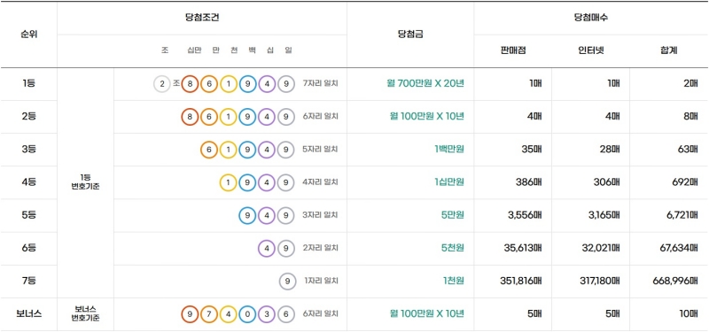Click the orange 6 ball in 1등 row
Image resolution: width=709 pixels, height=332 pixels.
[209, 83]
